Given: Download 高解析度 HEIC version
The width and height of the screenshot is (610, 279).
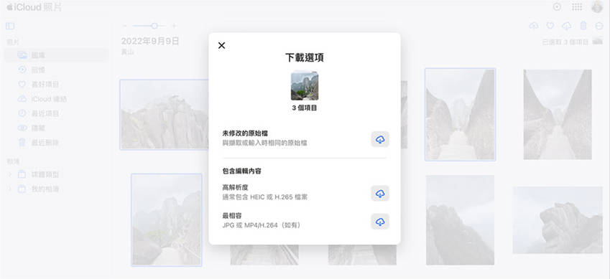Looking at the screenshot, I should pos(380,193).
